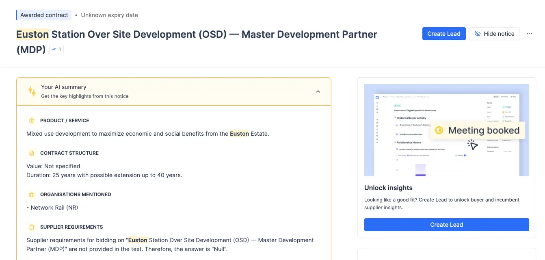
Task: Click the sparkle AI summary icon
Action: coord(32,91)
